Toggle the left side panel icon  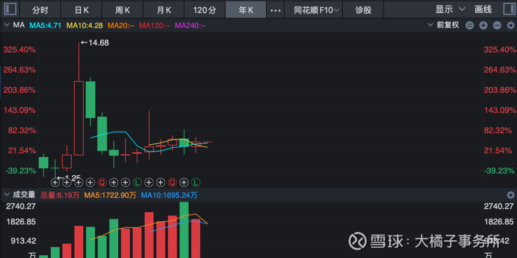click(10, 9)
